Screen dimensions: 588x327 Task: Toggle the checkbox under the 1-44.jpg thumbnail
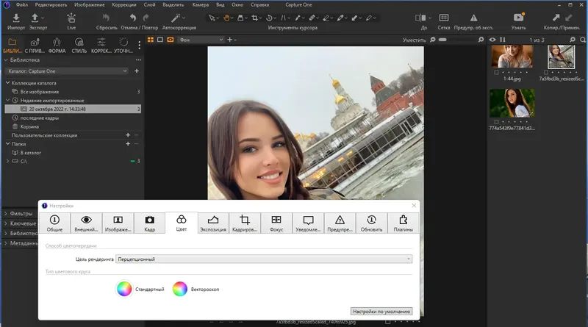pyautogui.click(x=497, y=72)
